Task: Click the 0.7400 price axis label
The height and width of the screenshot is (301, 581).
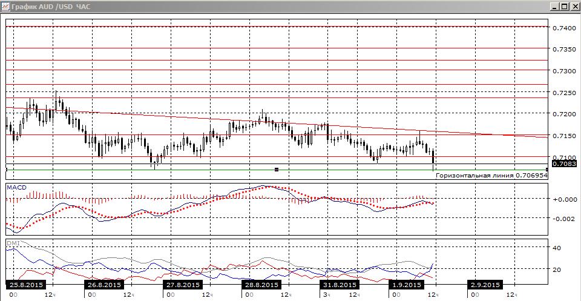Action: point(564,28)
